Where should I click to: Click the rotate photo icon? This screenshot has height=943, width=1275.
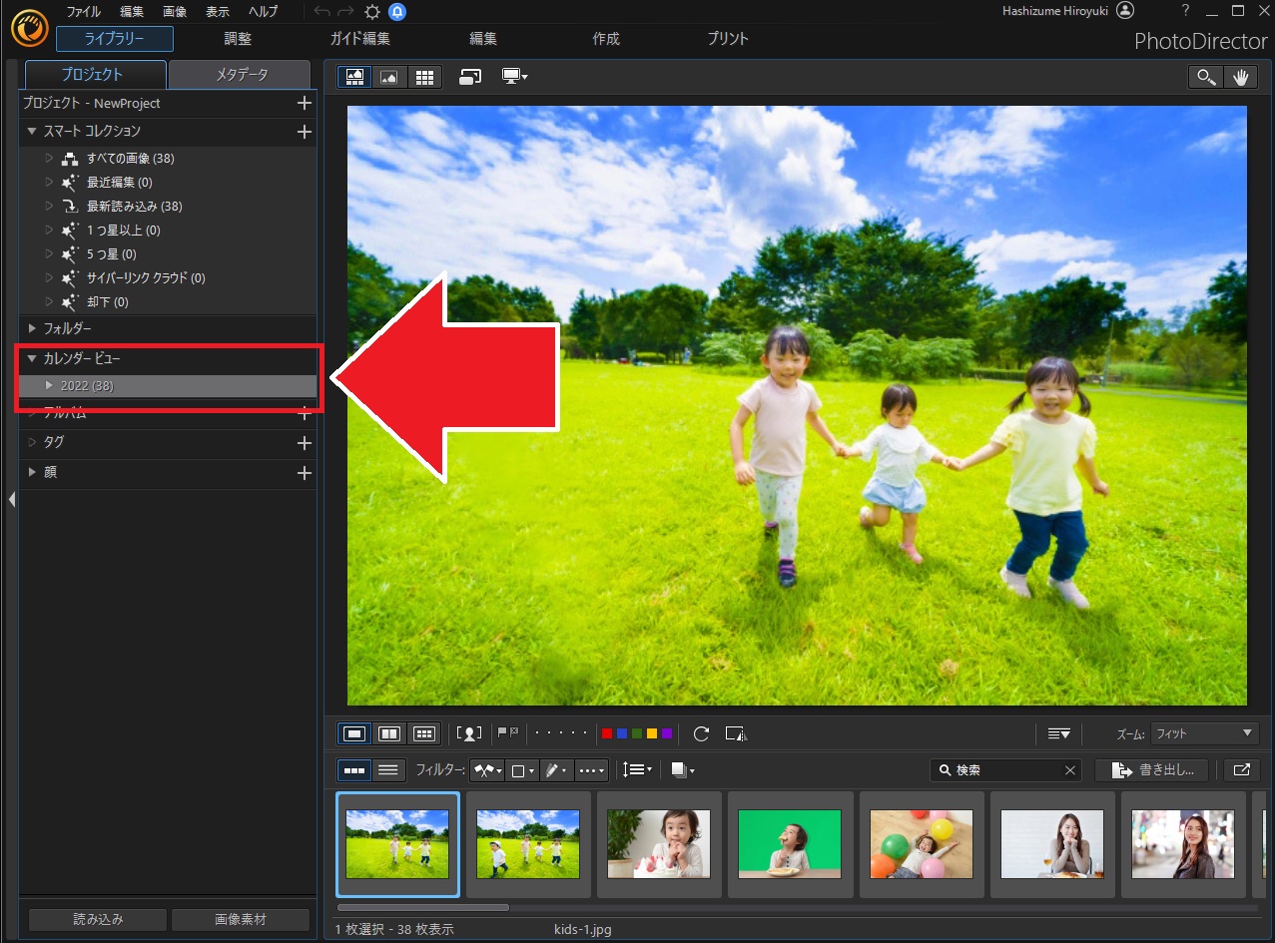point(701,733)
